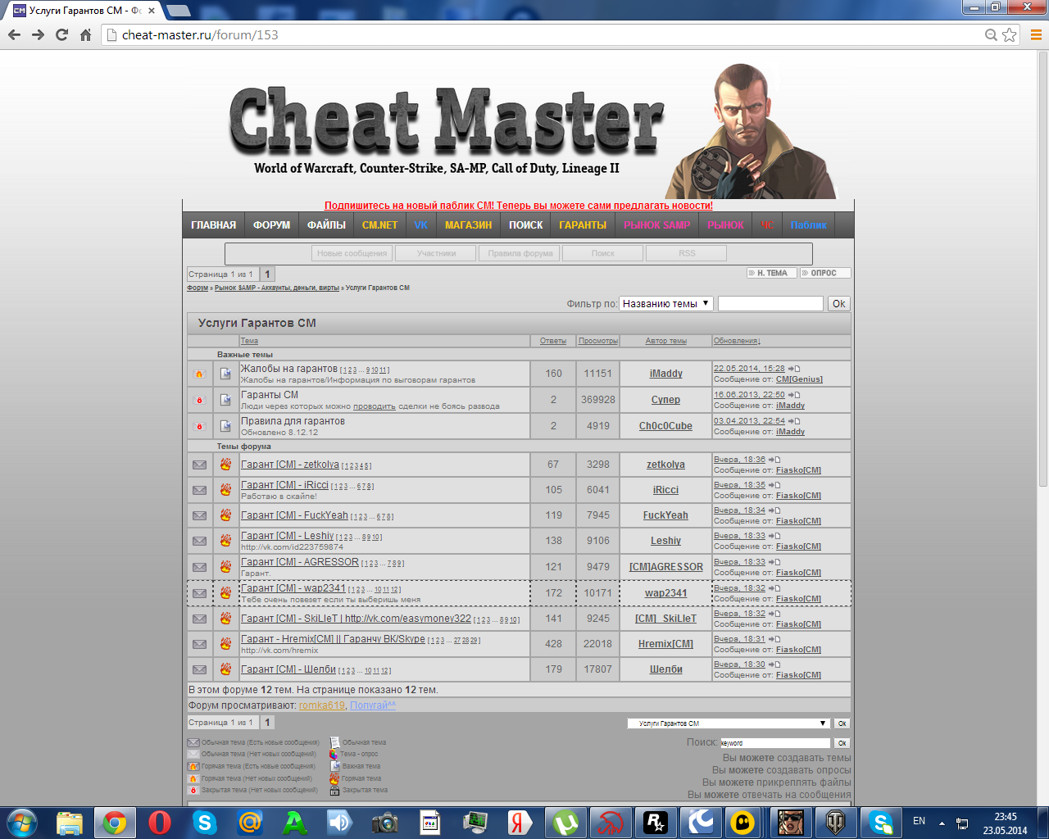Open author link Hremix[CM]
This screenshot has width=1049, height=839.
tap(665, 644)
